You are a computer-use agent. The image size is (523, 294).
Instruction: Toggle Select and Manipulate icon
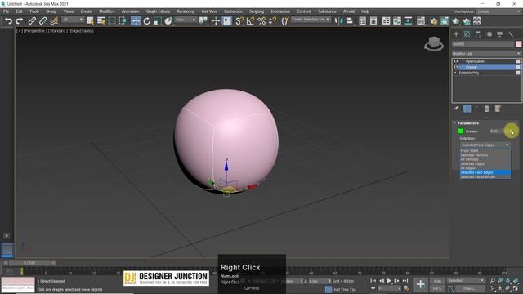coord(216,21)
